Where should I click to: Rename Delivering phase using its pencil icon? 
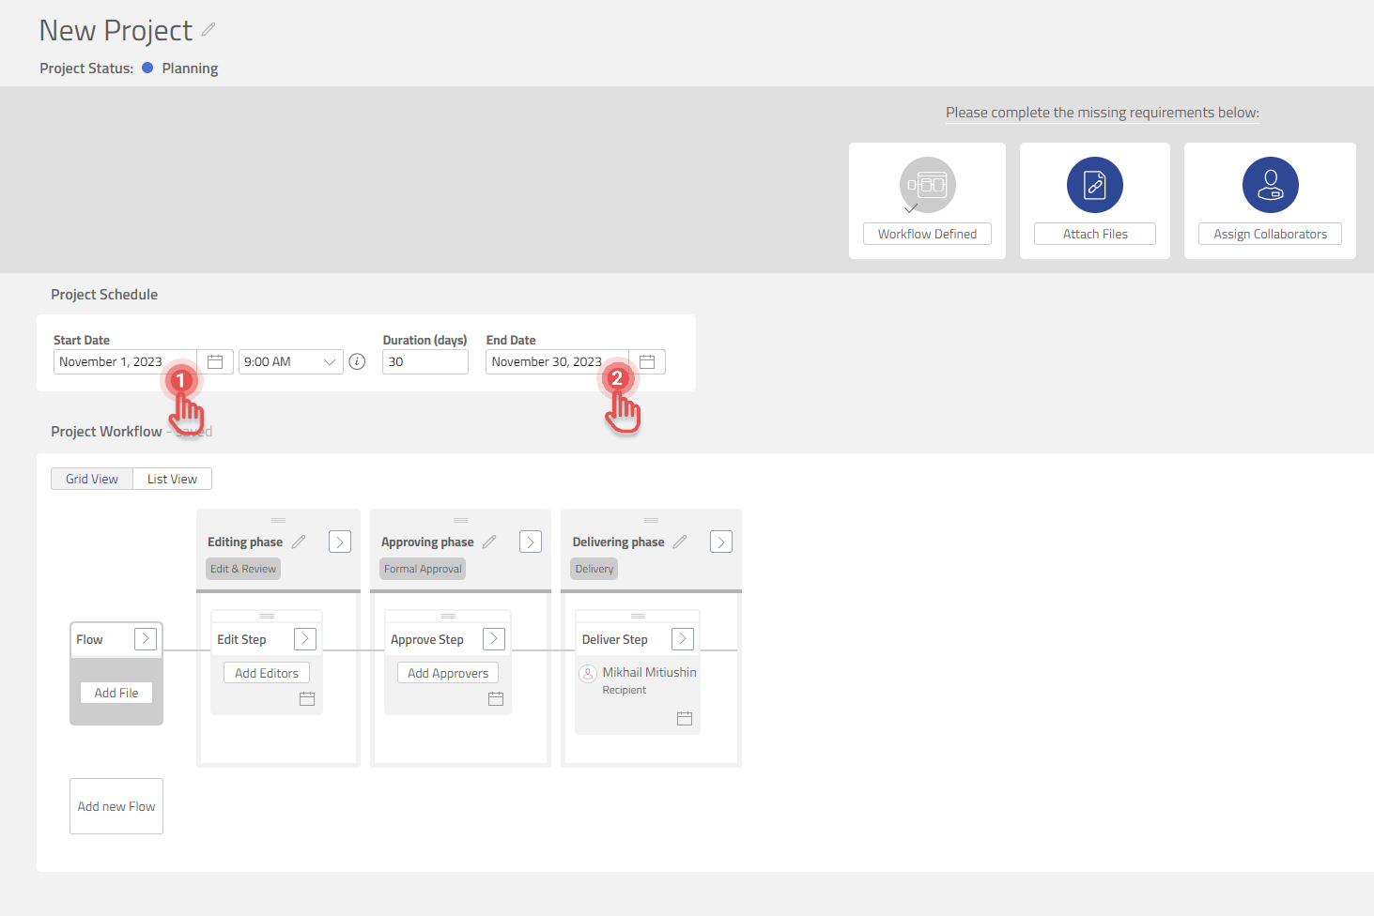680,542
